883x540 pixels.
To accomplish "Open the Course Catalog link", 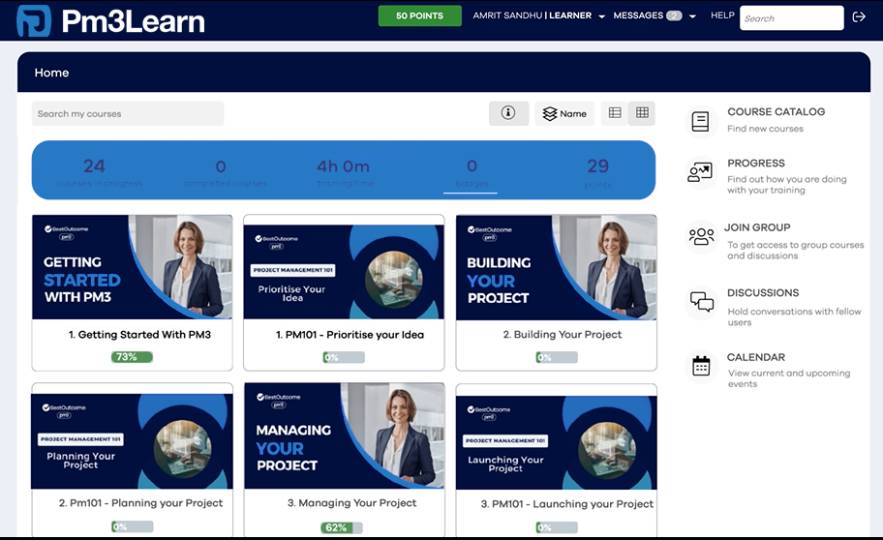I will [x=776, y=111].
